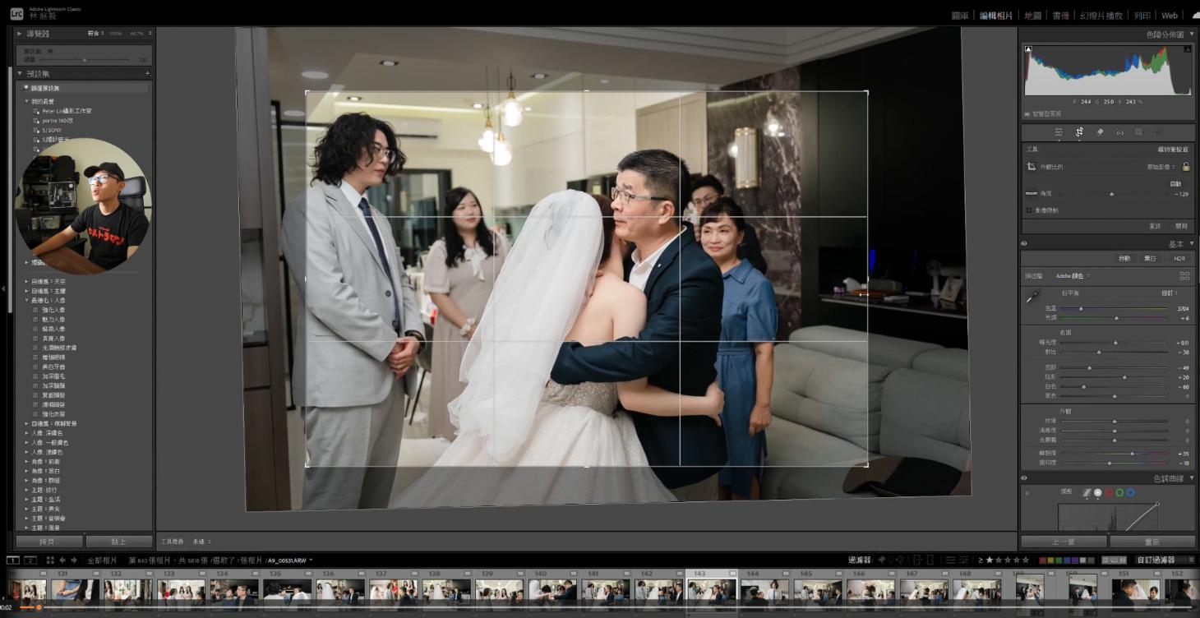Toggle the Tone Curve panel visibility eye

pos(1024,477)
